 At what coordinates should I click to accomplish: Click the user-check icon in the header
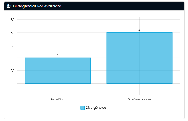coord(9,6)
